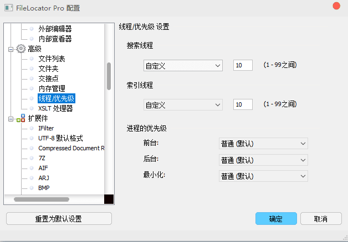Click the tree's vertical scrollbar thumb

tap(109, 76)
